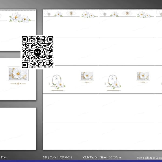The width and height of the screenshot is (162, 162).
Task: Click the framed flower picture in first wall column
Action: click(x=87, y=76)
